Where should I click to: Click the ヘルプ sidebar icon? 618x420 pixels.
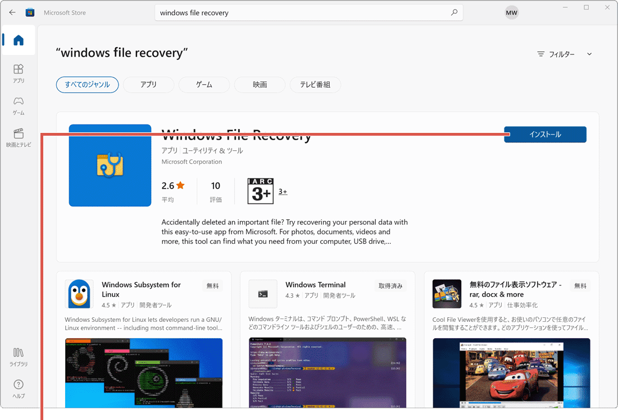19,387
